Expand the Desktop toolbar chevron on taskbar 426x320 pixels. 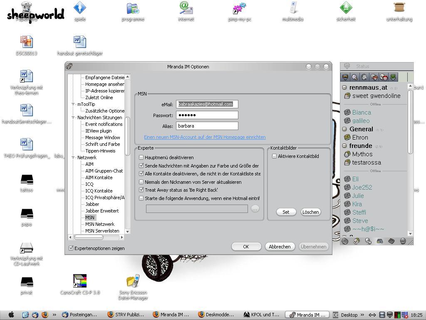362,315
